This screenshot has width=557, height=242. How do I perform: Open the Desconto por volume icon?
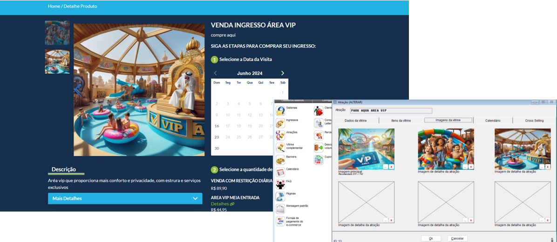pos(318,148)
